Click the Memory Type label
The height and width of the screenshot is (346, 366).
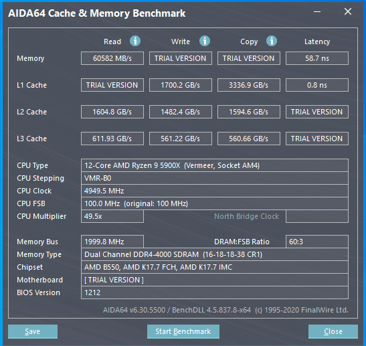click(39, 254)
